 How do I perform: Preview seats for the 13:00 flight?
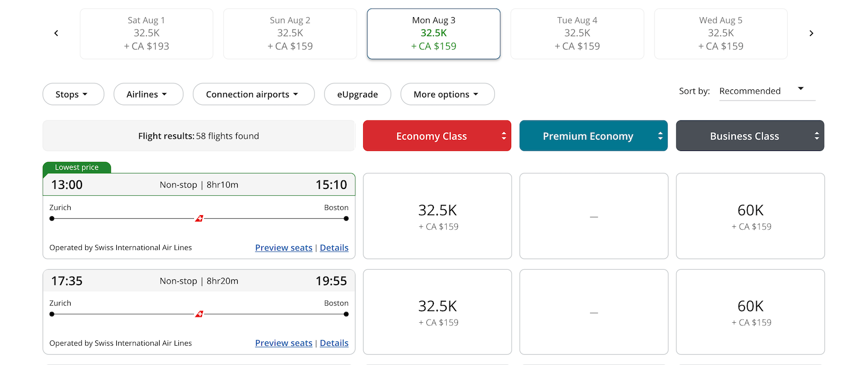[x=283, y=248]
